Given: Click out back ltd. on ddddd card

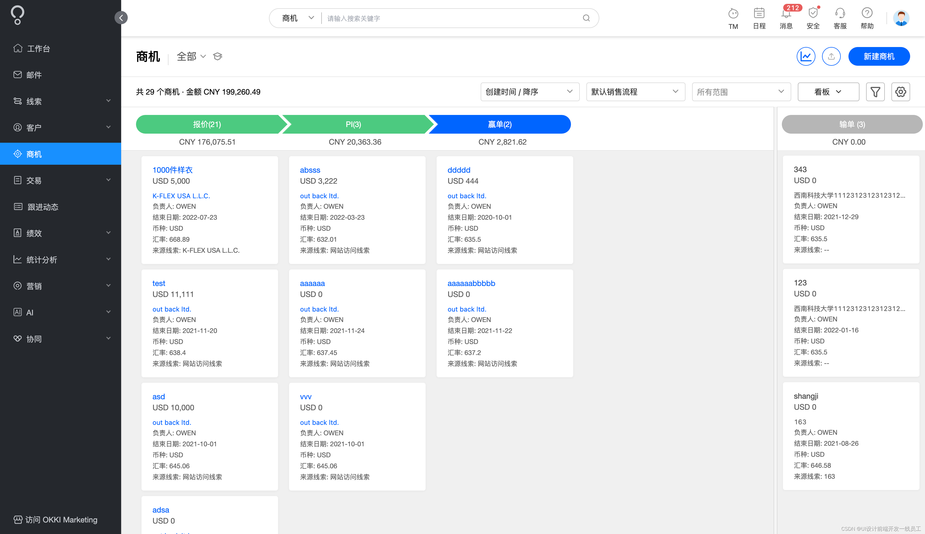Looking at the screenshot, I should (467, 196).
